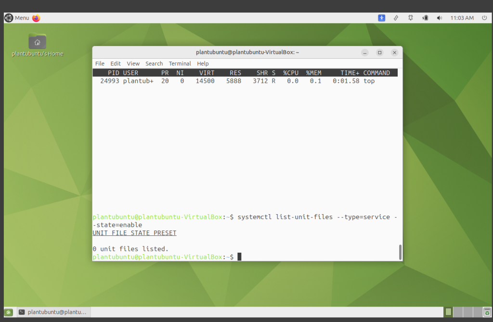Open the Help menu in terminal
493x322 pixels.
[203, 64]
